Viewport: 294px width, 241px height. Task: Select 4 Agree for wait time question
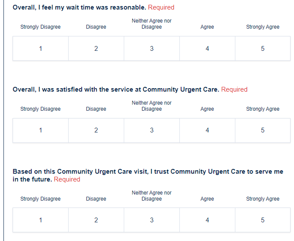click(207, 49)
